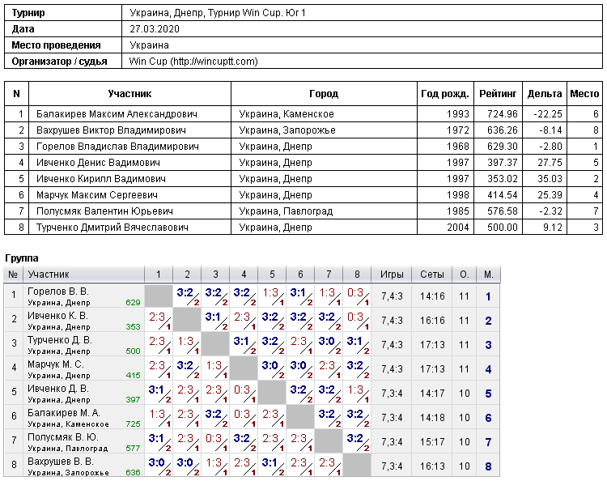The height and width of the screenshot is (481, 607).
Task: Click the 'Игры' column header in the group table
Action: click(x=392, y=275)
